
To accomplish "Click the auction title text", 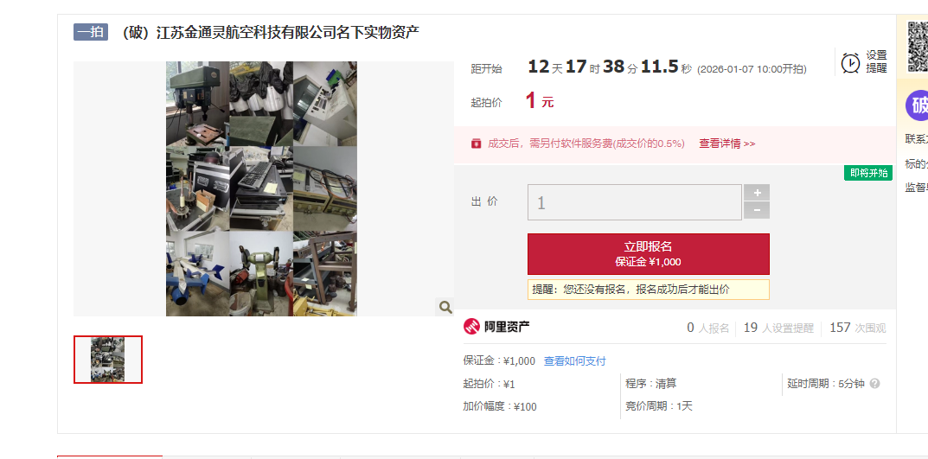I will pos(271,33).
